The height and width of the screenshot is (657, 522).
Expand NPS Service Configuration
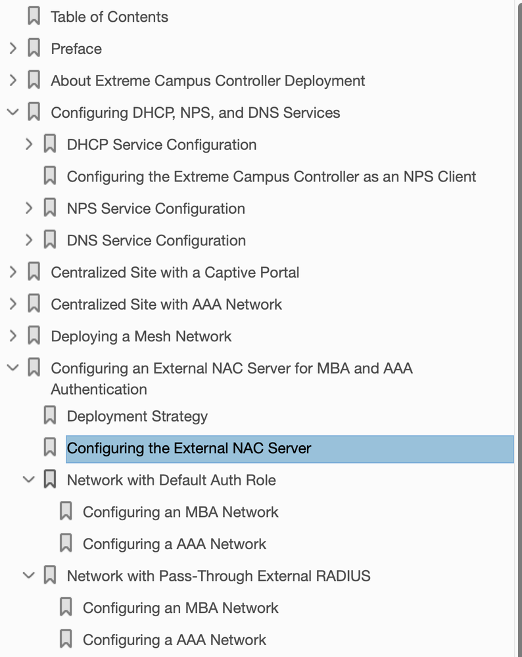point(28,208)
